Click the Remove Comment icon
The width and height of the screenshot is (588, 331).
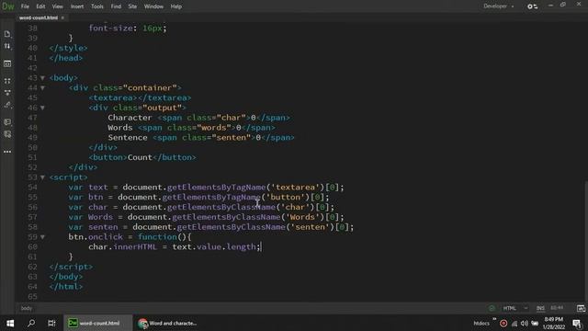(x=7, y=134)
